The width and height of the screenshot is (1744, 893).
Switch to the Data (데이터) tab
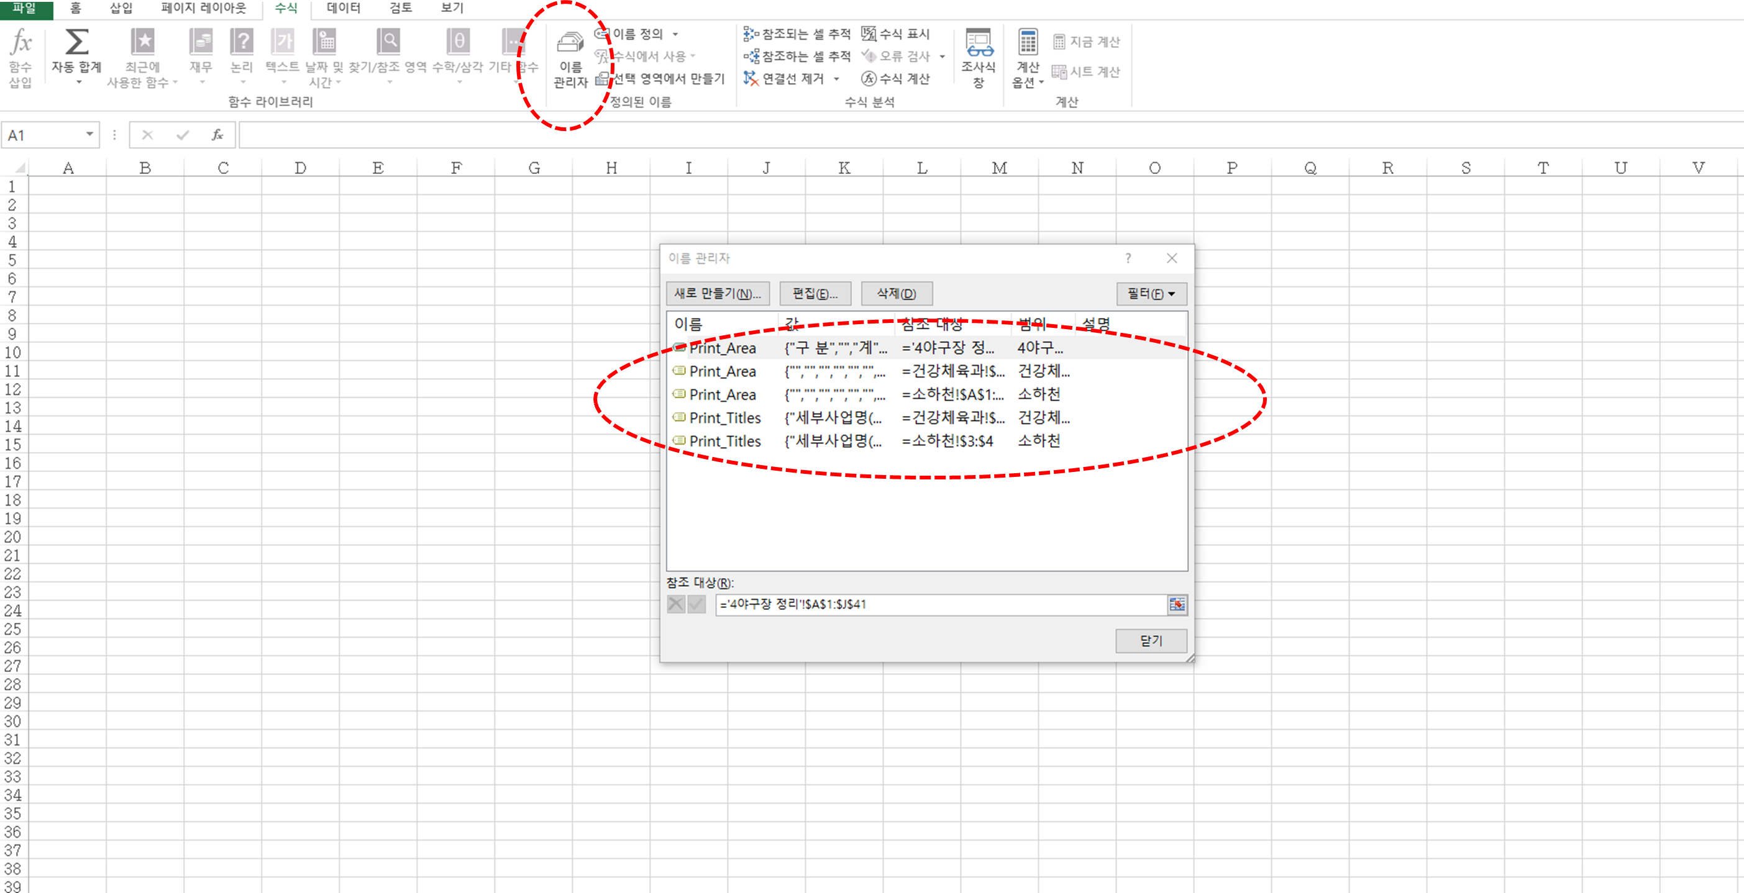click(343, 8)
